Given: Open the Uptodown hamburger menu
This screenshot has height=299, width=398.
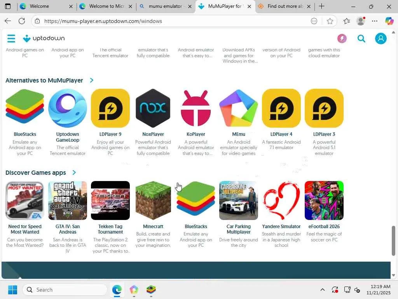Looking at the screenshot, I should click(x=11, y=39).
